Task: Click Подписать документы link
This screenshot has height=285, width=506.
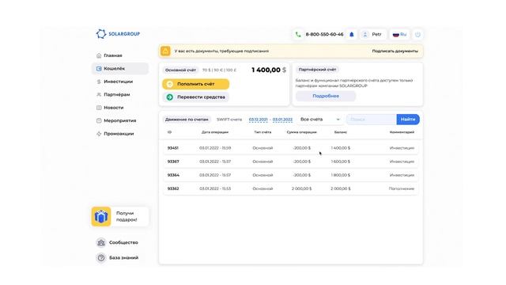Action: coord(395,51)
